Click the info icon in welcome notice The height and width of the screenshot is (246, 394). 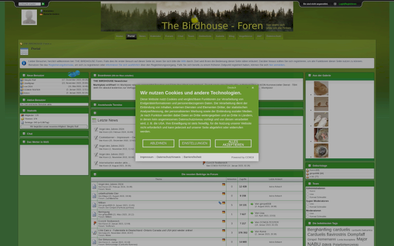tap(24, 63)
